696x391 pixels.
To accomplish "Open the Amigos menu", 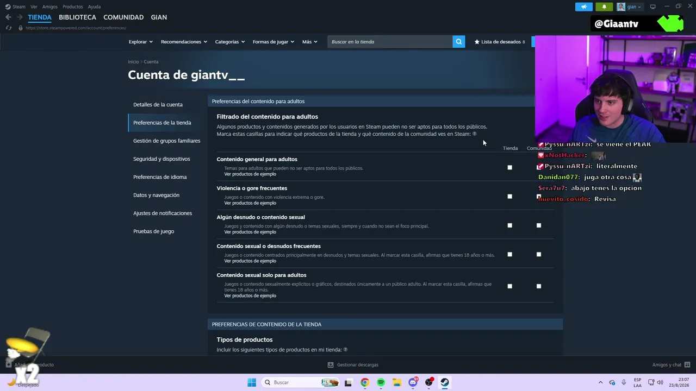I will [x=50, y=7].
